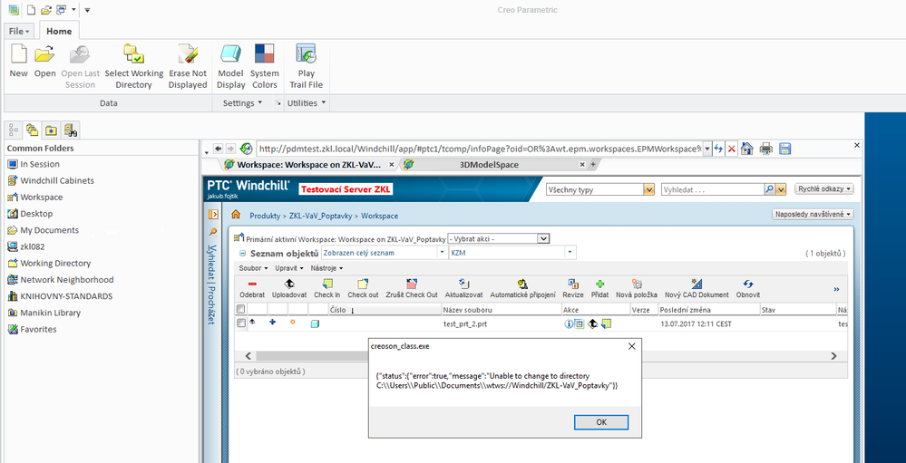Click the Upload (Uploadovat) icon

pyautogui.click(x=289, y=285)
